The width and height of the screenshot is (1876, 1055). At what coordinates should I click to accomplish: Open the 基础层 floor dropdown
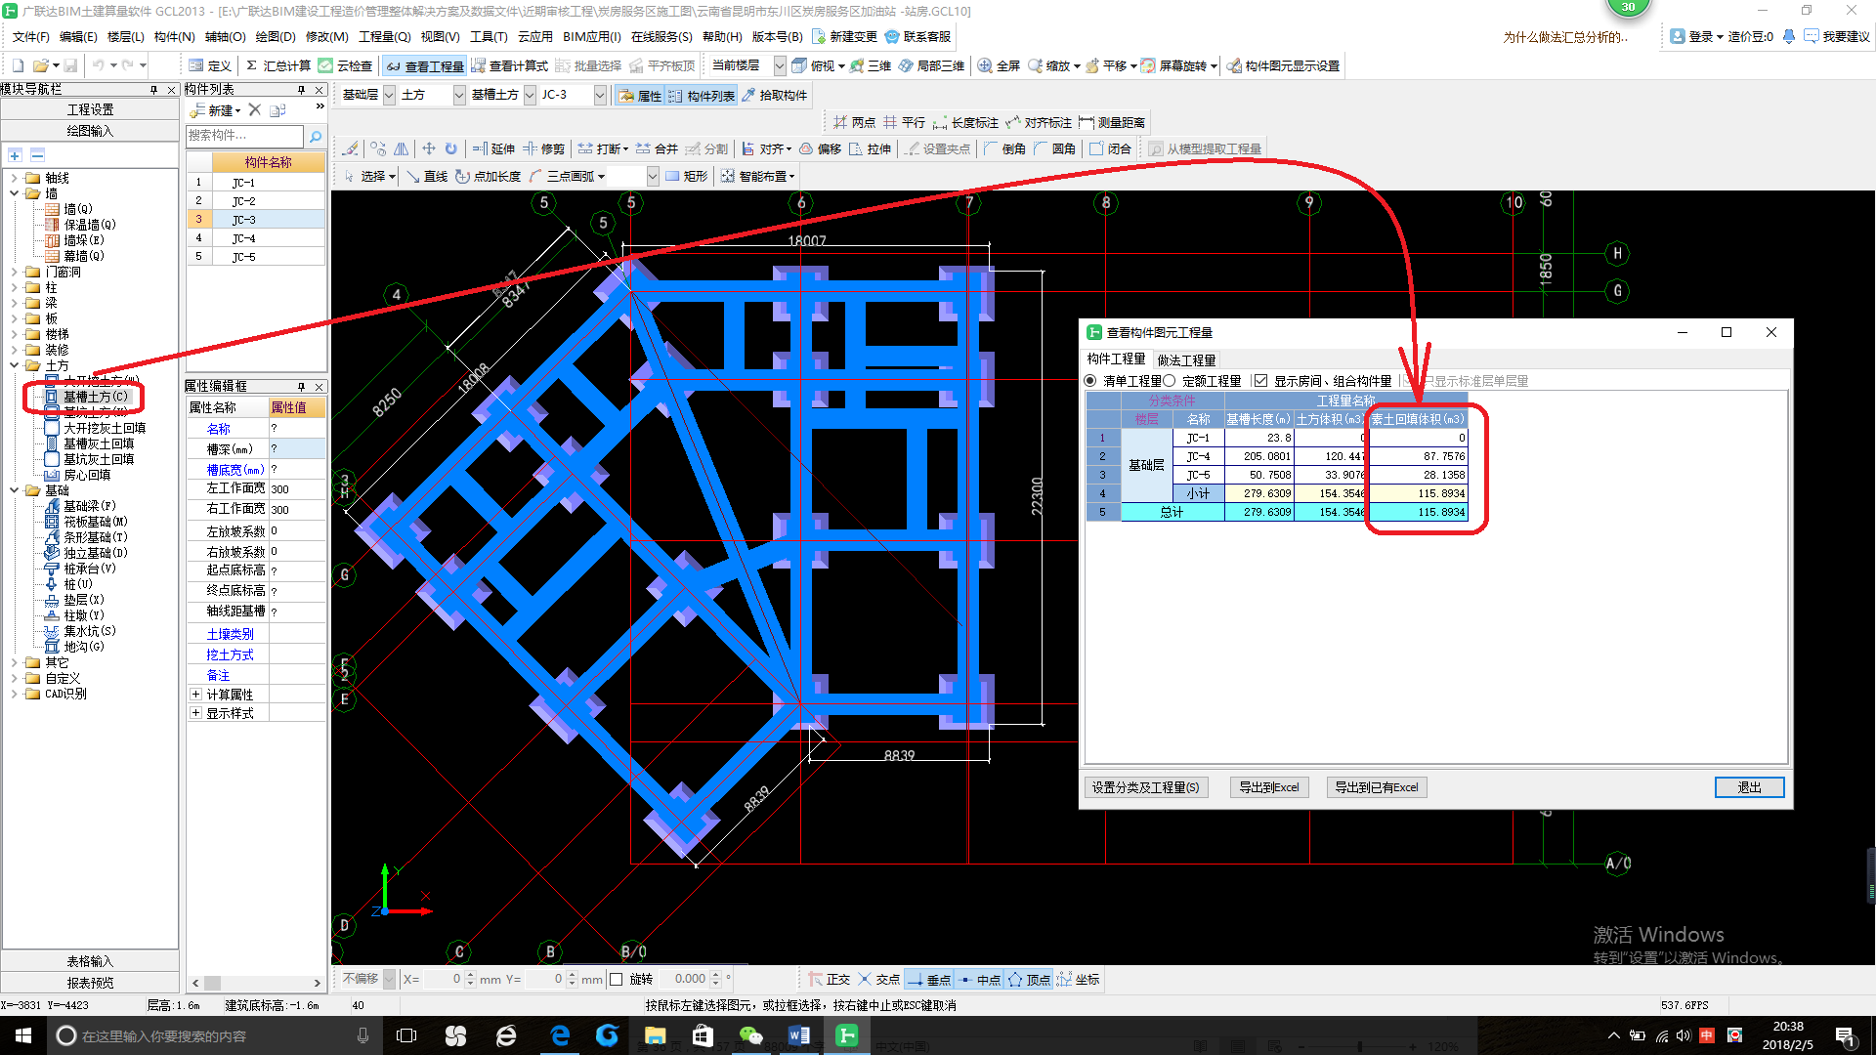(x=389, y=95)
